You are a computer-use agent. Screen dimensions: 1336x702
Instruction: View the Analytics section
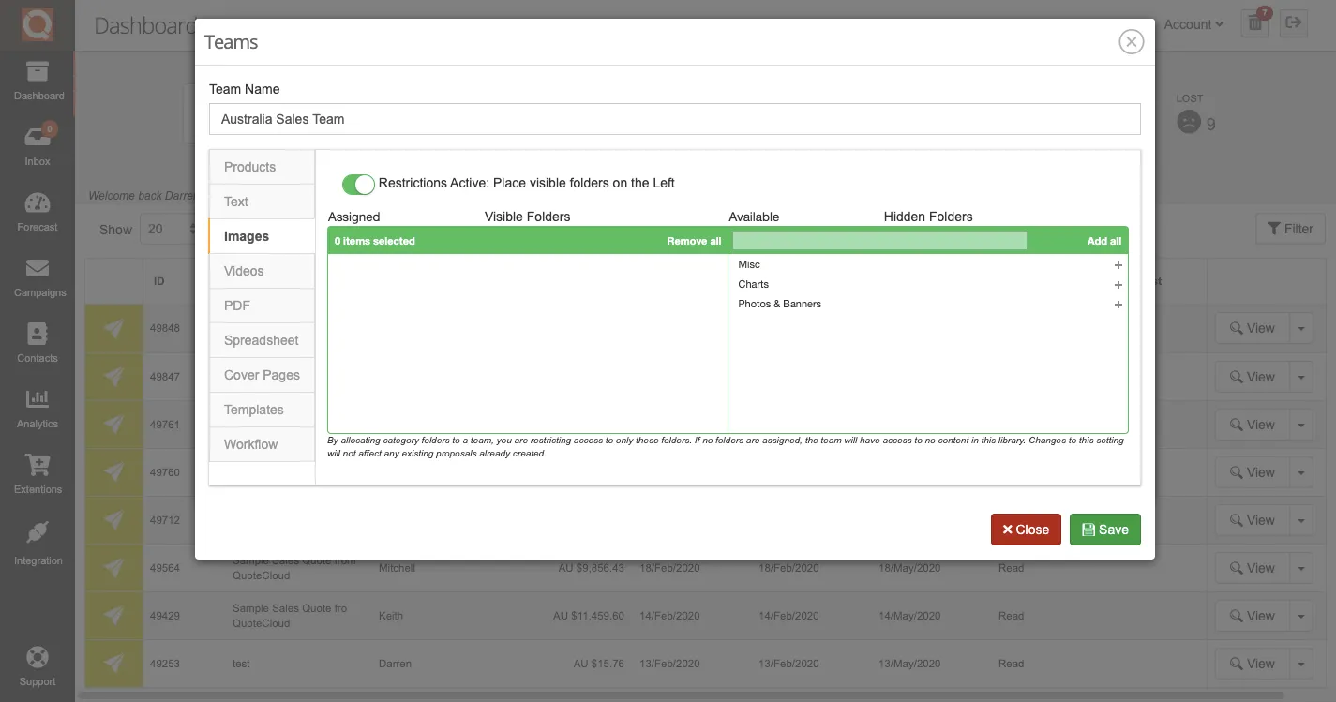coord(38,408)
